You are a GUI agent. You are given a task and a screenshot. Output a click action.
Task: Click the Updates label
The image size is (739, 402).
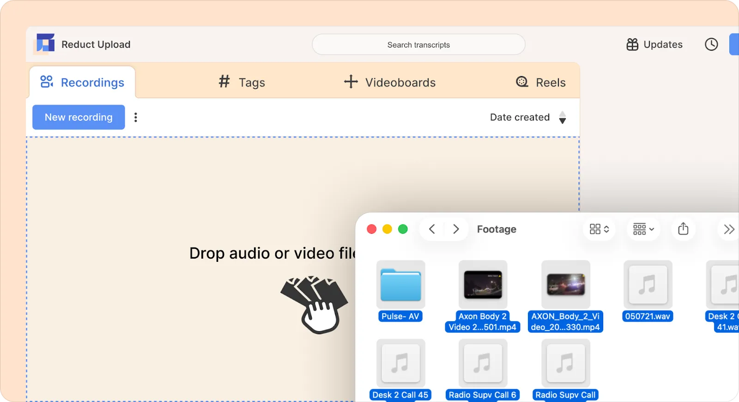[x=663, y=44]
